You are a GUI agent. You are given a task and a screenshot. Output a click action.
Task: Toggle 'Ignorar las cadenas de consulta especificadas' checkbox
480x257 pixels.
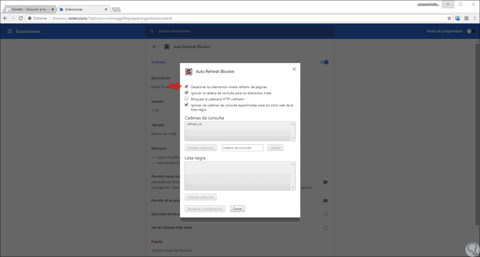coord(187,105)
